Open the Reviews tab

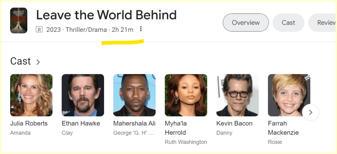tap(324, 23)
